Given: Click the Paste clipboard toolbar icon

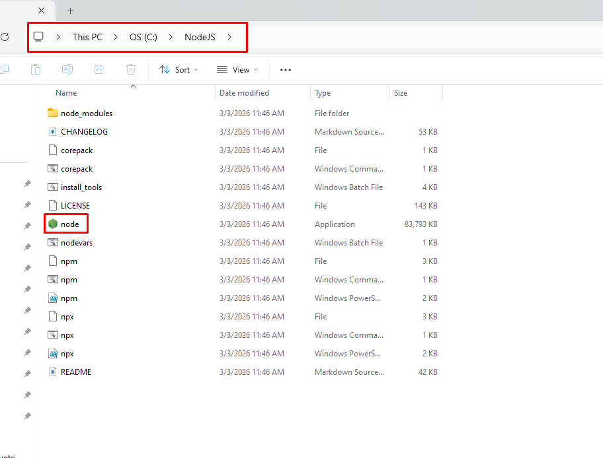Looking at the screenshot, I should tap(36, 69).
